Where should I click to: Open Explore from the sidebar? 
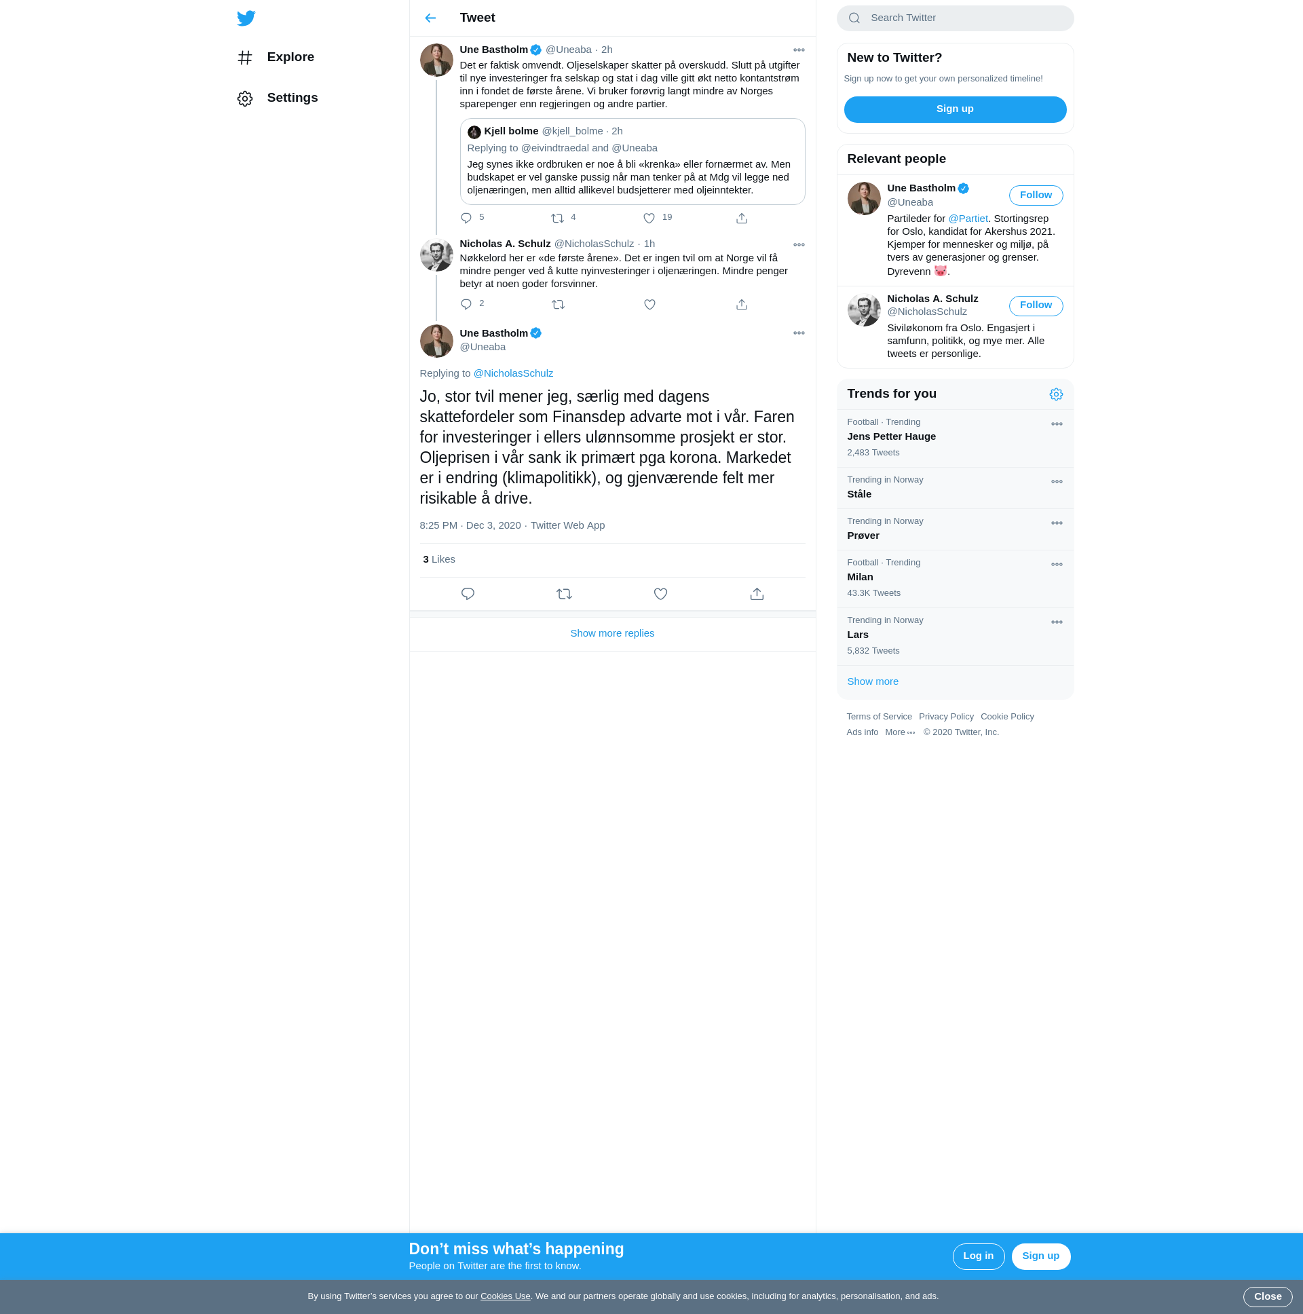click(x=276, y=57)
